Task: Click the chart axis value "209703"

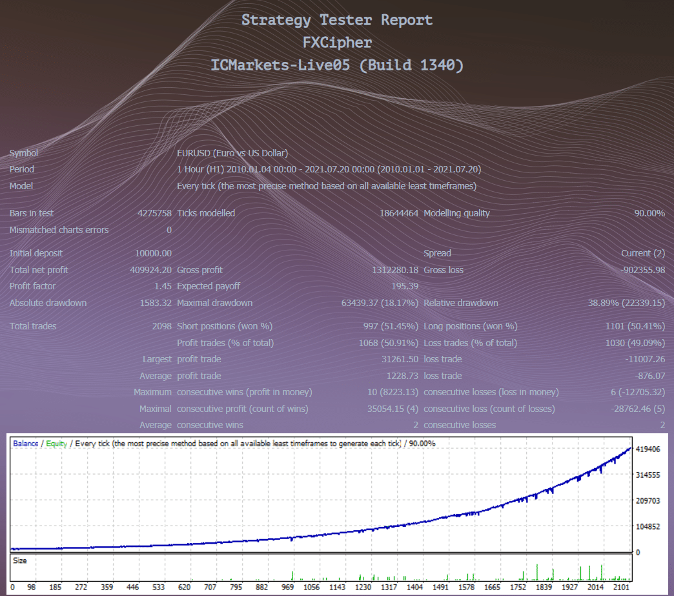Action: 648,501
